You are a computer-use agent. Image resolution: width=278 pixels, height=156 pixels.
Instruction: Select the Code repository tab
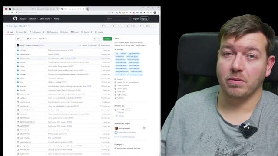point(10,32)
